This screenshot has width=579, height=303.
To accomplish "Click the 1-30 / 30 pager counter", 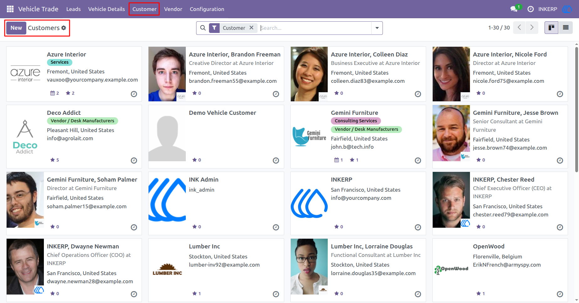I will [x=499, y=28].
